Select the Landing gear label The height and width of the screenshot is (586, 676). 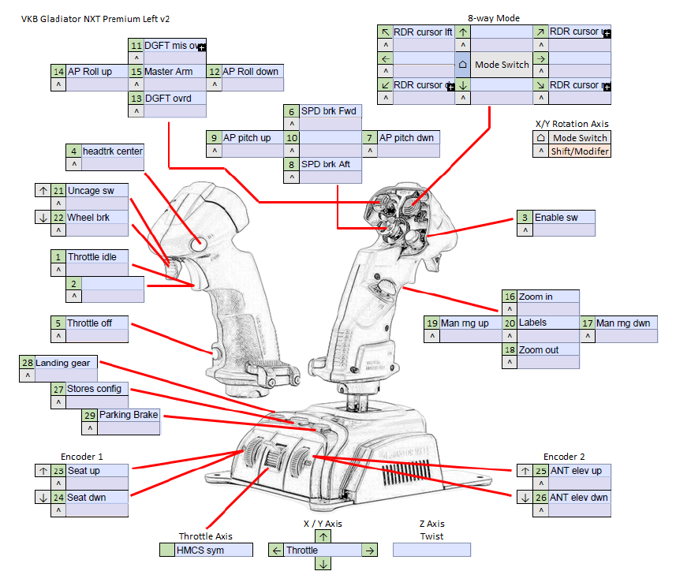point(67,363)
